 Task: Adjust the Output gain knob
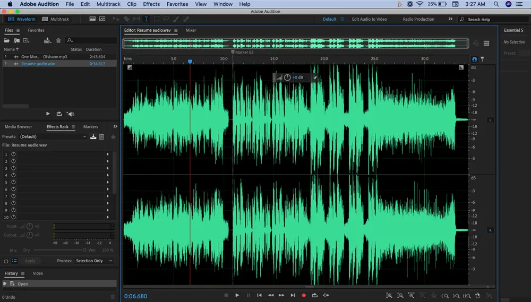(29, 235)
